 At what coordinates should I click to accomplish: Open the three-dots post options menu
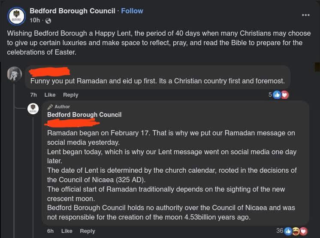305,15
